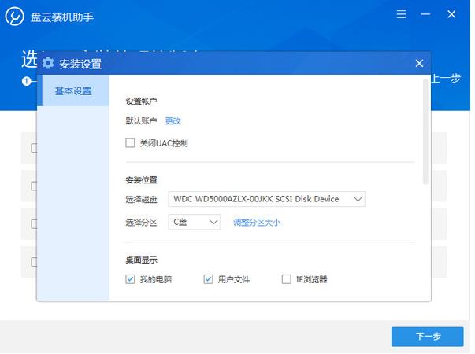Click the 盘云装机助手 logo icon
The width and height of the screenshot is (475, 354).
click(15, 16)
